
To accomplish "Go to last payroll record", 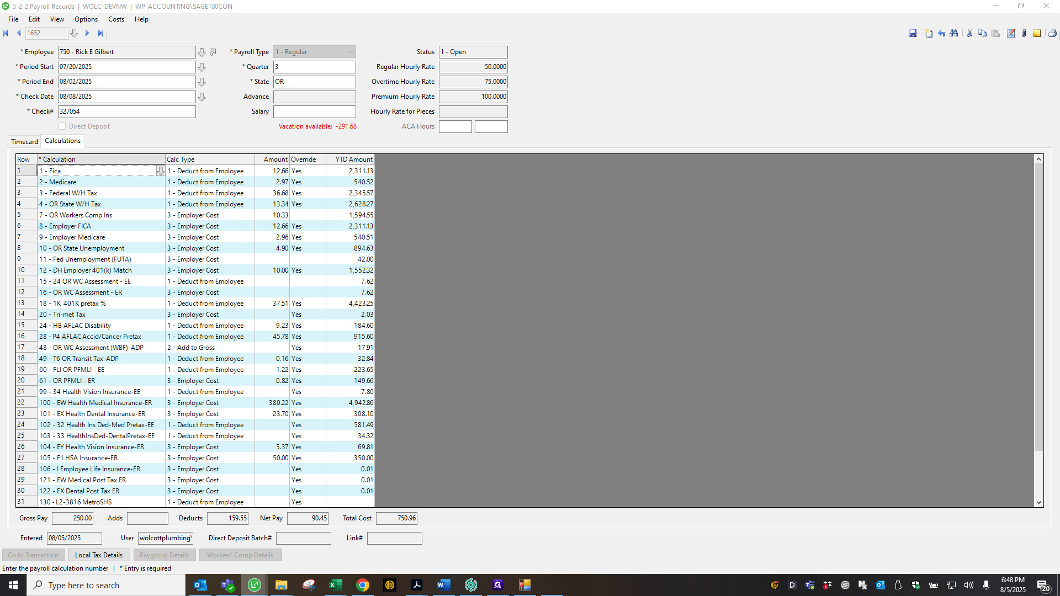I will tap(100, 33).
